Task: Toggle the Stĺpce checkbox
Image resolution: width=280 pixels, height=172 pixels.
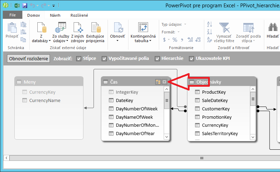Action: click(79, 58)
